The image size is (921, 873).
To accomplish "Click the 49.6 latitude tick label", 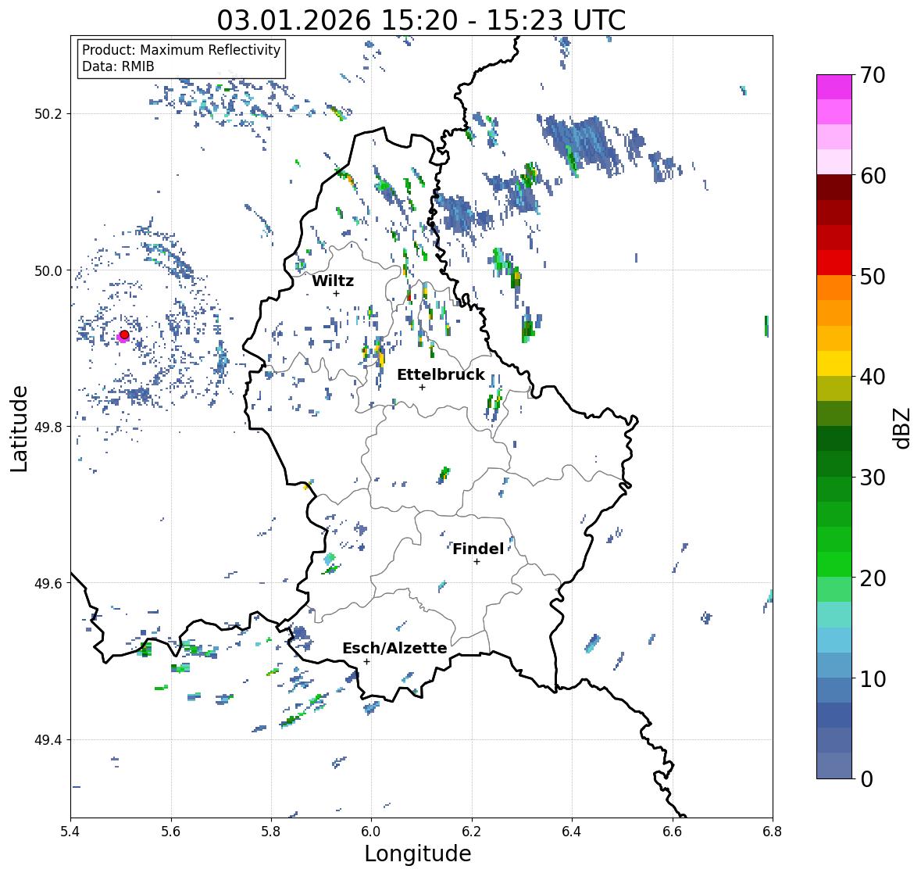I will click(48, 583).
